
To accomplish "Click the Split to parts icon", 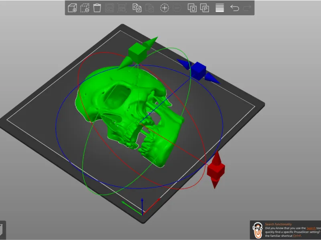I will (x=205, y=8).
